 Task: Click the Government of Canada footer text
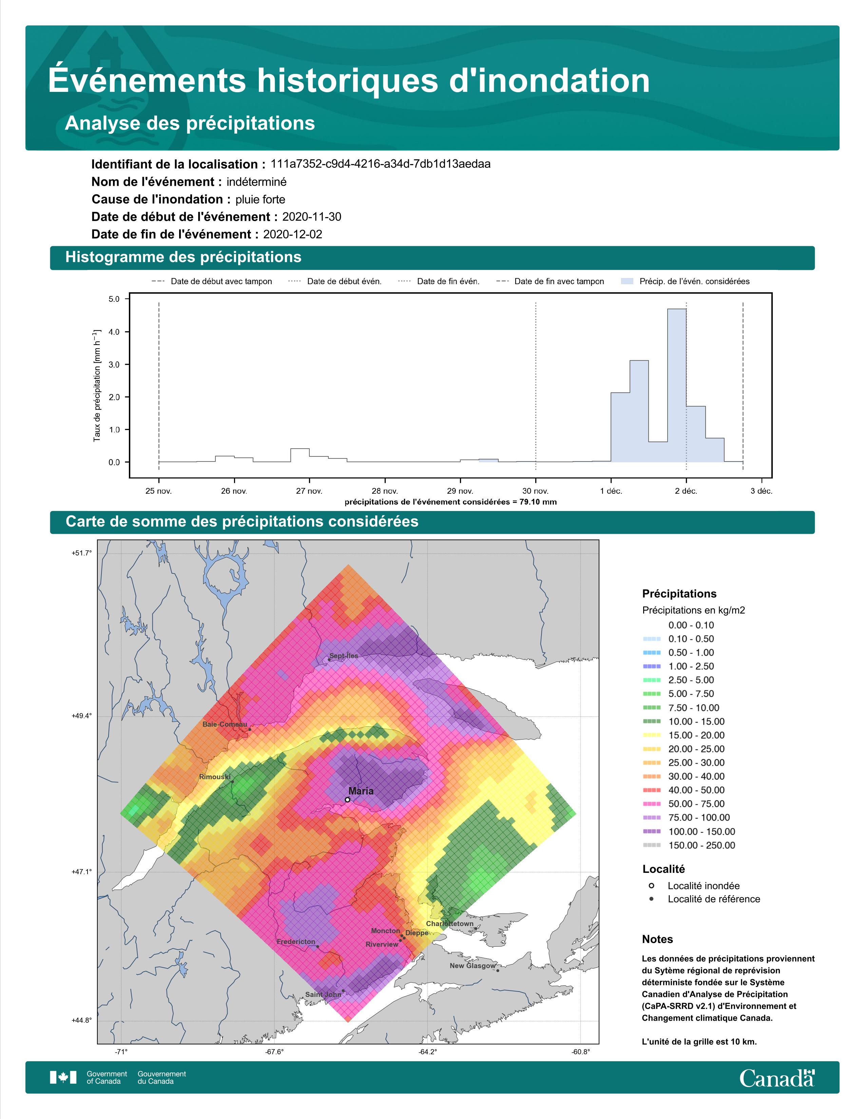click(x=107, y=1078)
